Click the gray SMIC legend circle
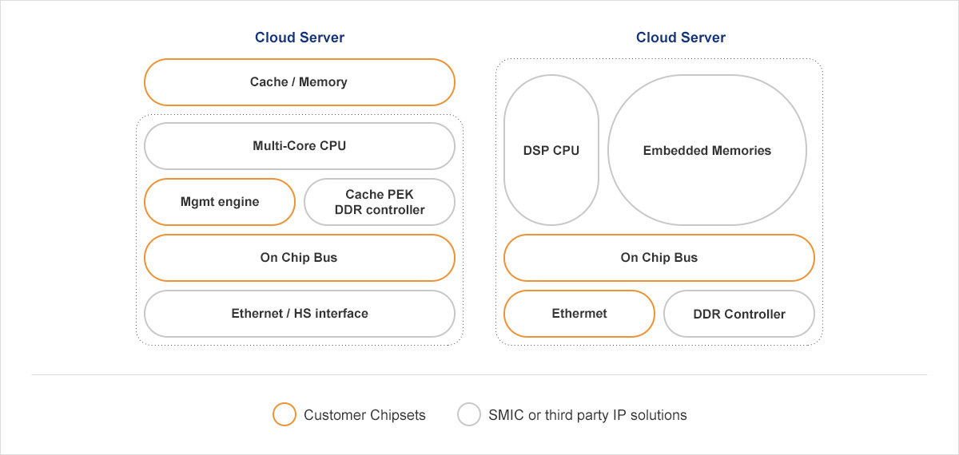 click(x=469, y=415)
